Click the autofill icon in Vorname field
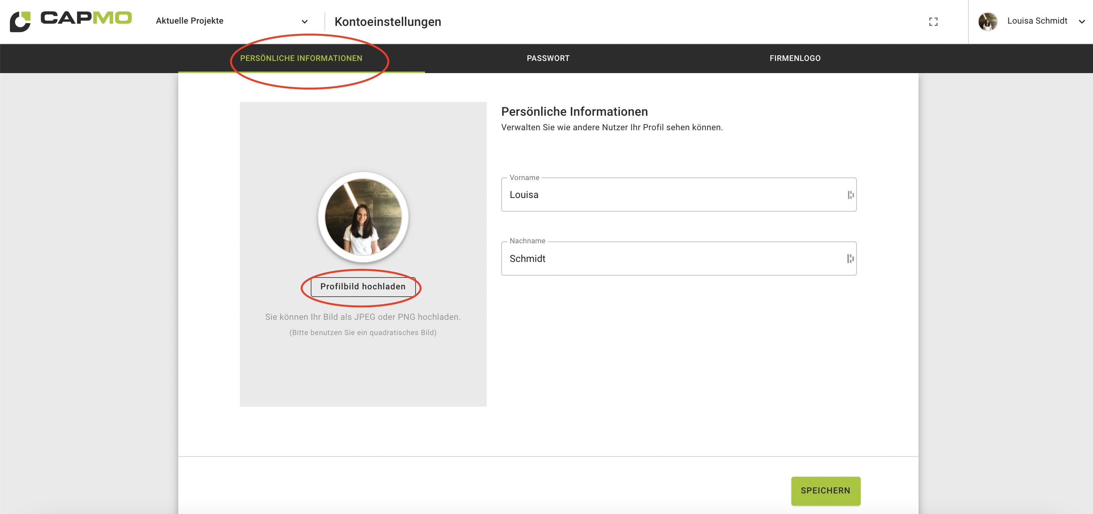The height and width of the screenshot is (514, 1093). click(x=850, y=195)
